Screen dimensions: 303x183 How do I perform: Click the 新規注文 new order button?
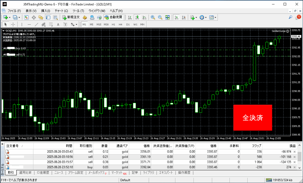coord(70,17)
